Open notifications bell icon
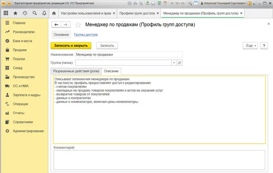This screenshot has width=273, height=173. point(44,13)
